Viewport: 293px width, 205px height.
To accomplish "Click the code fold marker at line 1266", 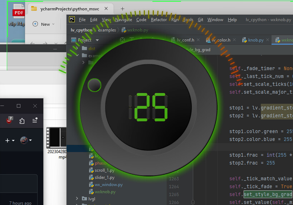I will click(x=193, y=202).
